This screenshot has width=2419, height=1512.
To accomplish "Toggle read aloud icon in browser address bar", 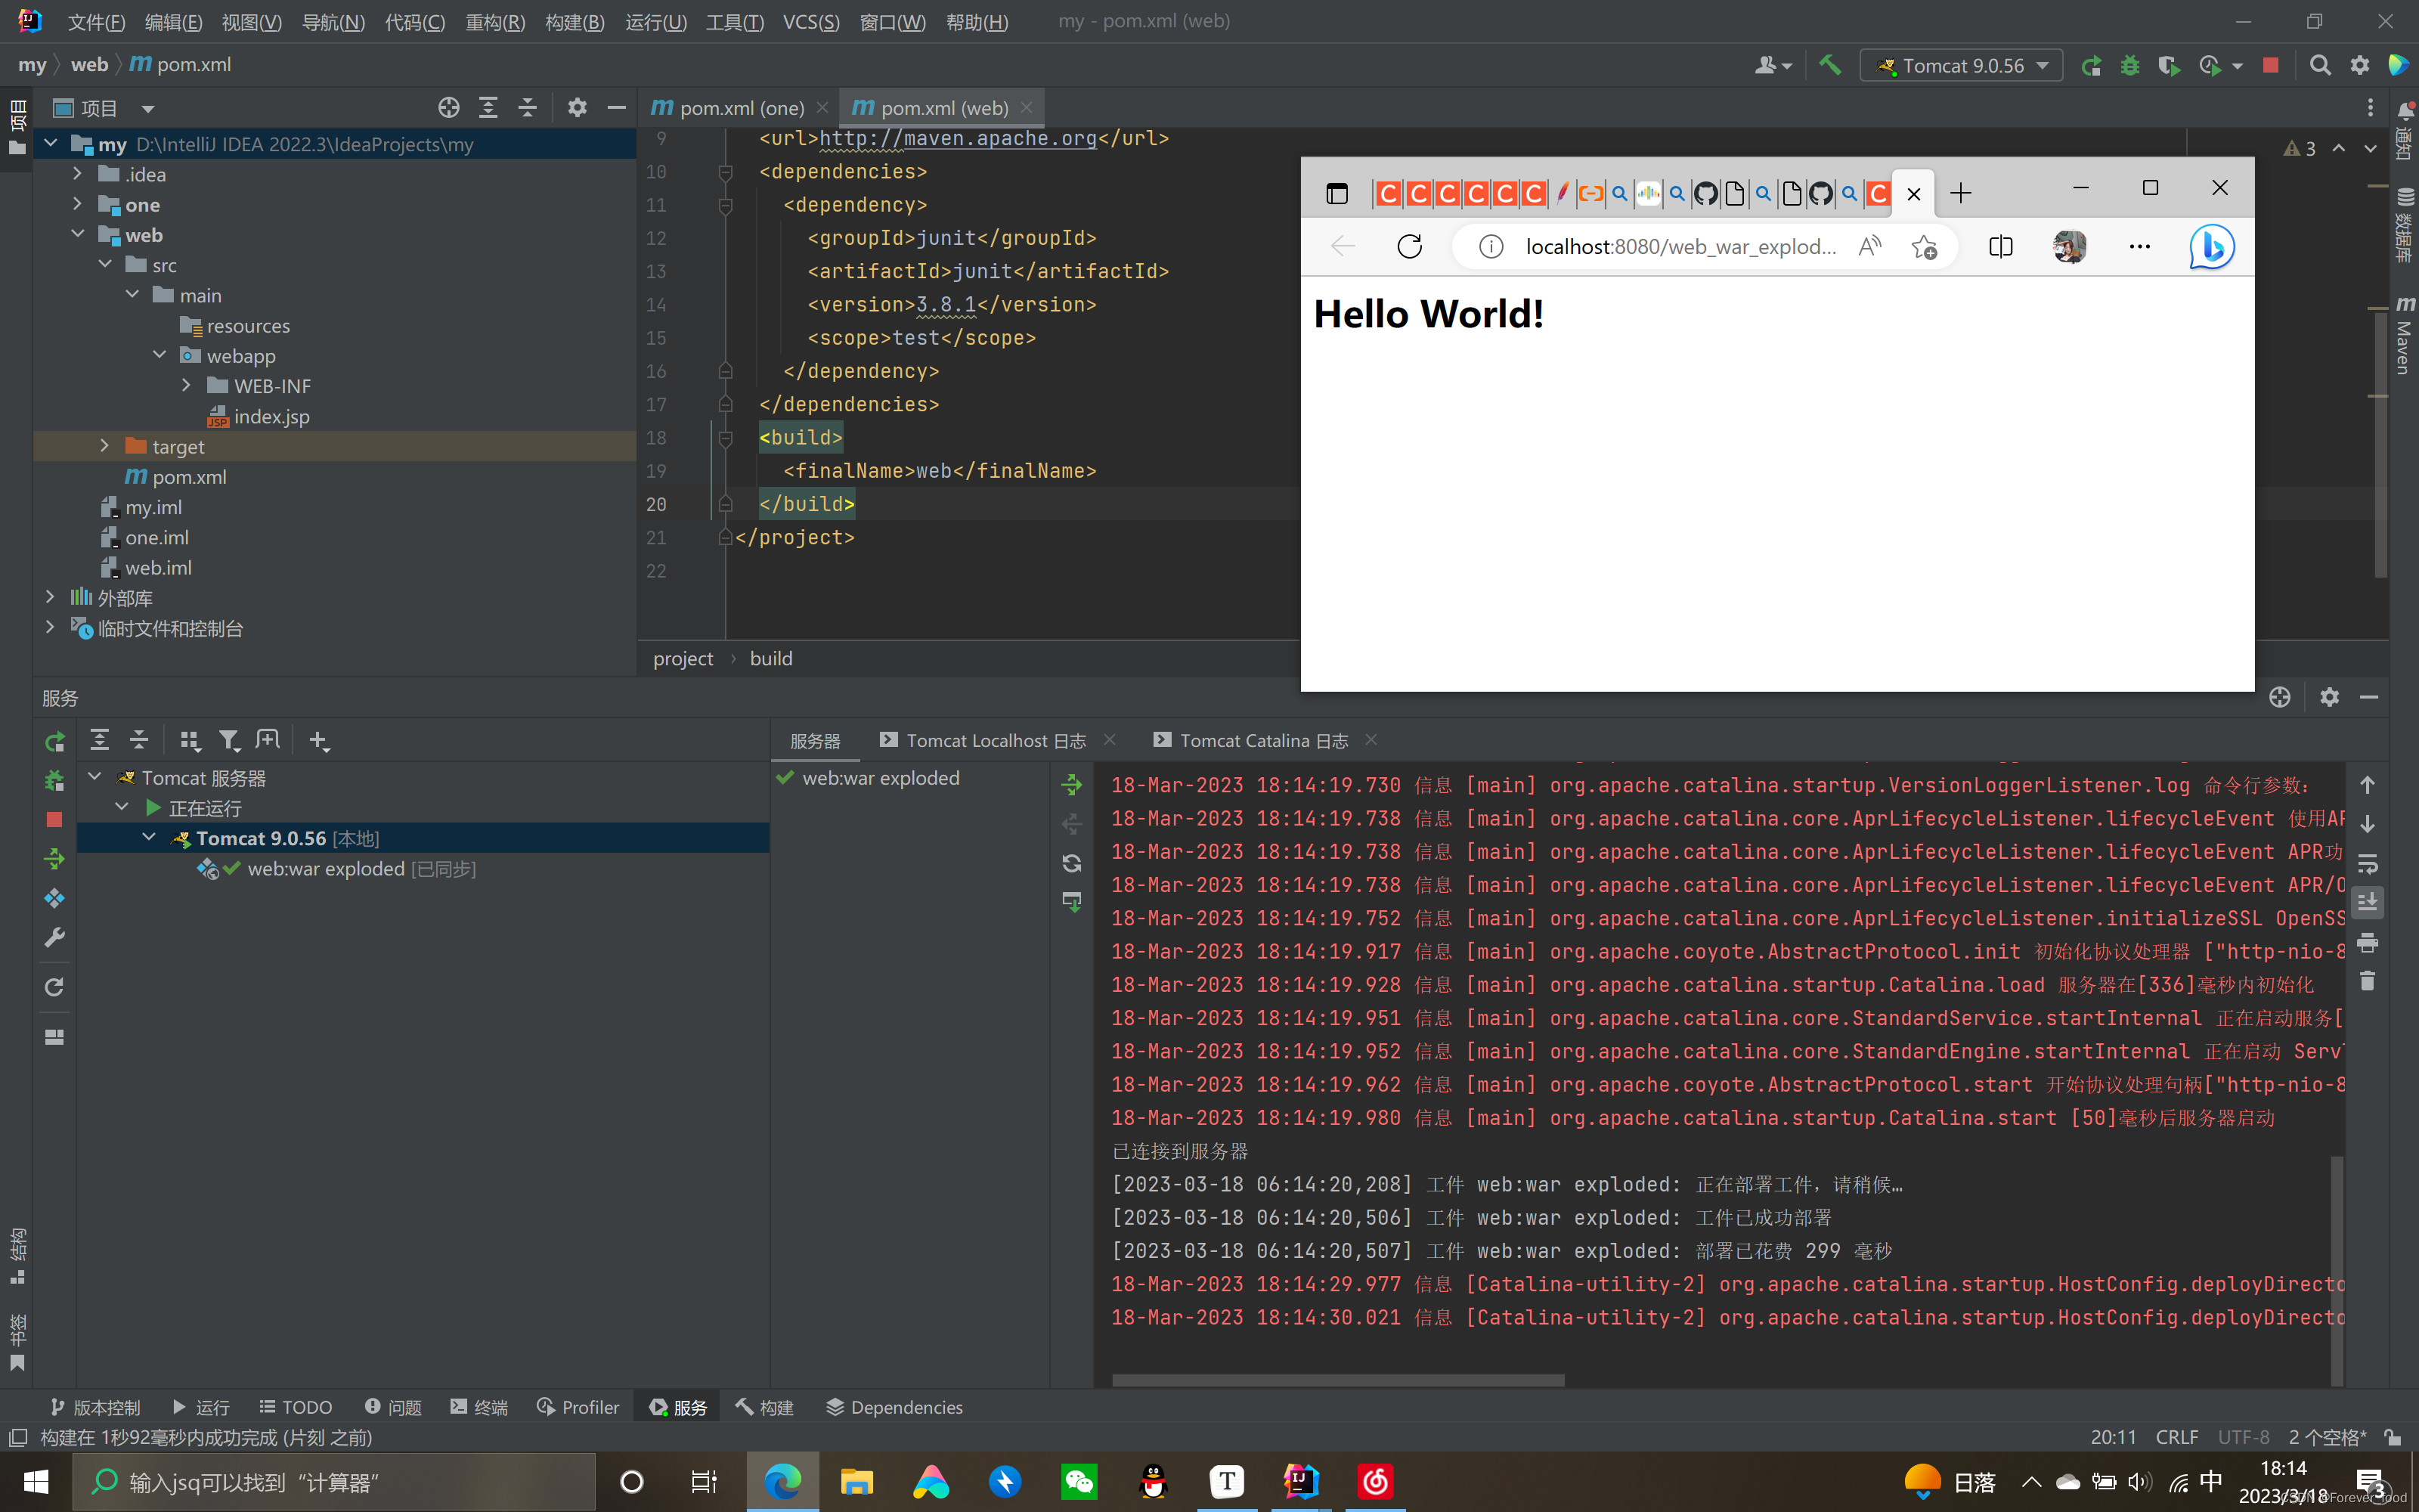I will point(1869,247).
